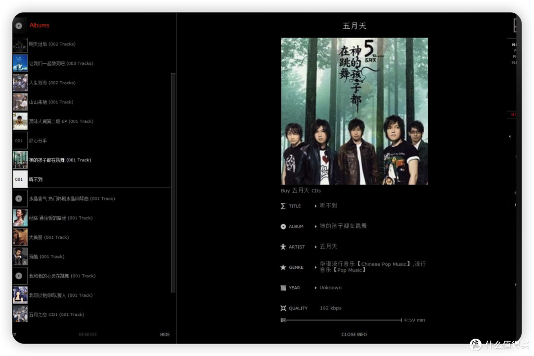The height and width of the screenshot is (356, 534).
Task: Click the QUALITY icon in track info
Action: coord(283,308)
